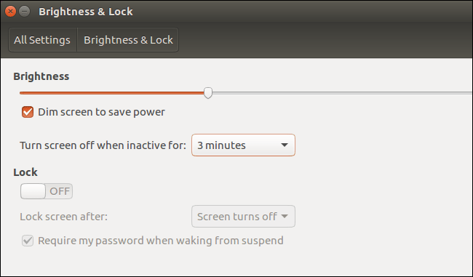Image resolution: width=473 pixels, height=277 pixels.
Task: Open the 3 minutes inactivity dropdown
Action: (x=243, y=145)
